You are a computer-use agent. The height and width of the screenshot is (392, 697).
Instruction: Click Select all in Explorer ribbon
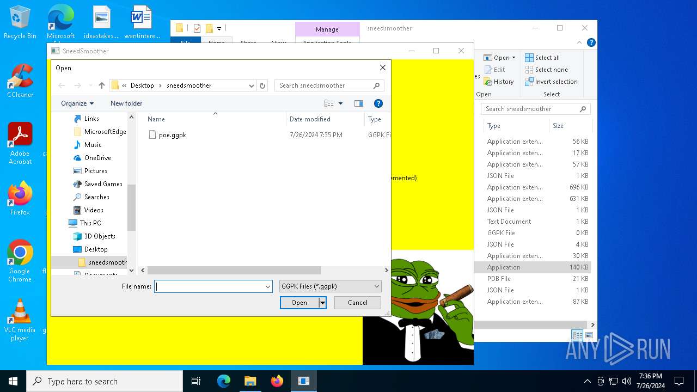[542, 58]
